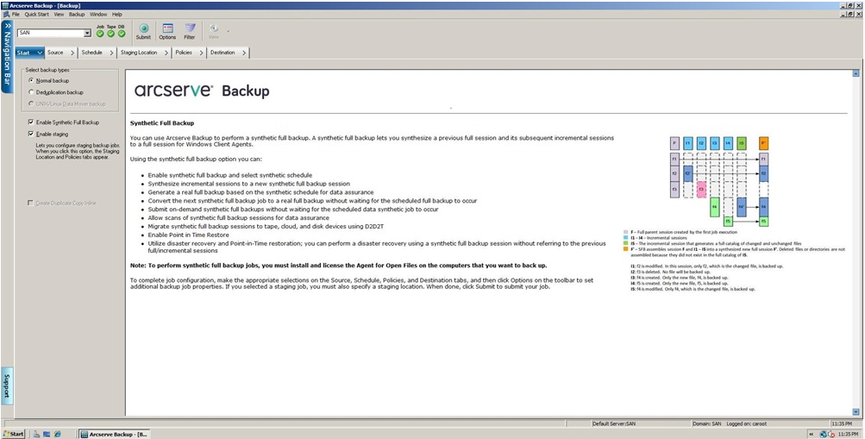Switch to the Policies tab

189,53
